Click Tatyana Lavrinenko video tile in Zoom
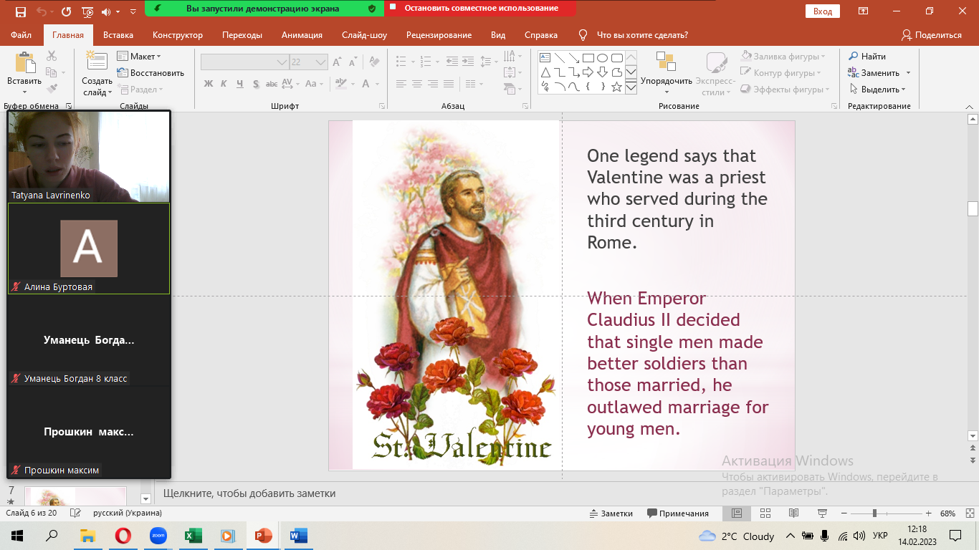This screenshot has width=979, height=550. coord(89,155)
